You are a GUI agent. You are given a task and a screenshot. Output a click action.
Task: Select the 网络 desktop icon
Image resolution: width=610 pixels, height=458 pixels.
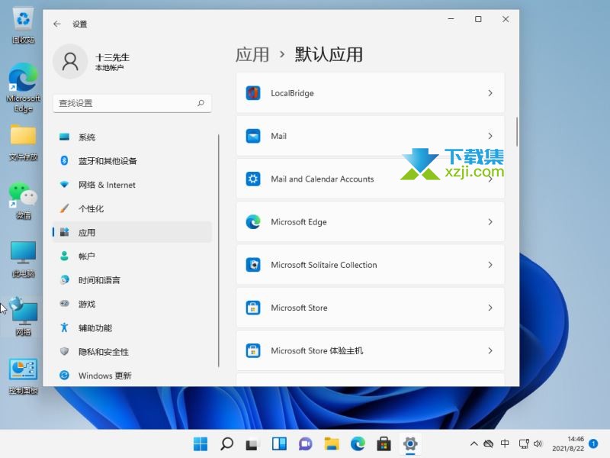[x=23, y=316]
